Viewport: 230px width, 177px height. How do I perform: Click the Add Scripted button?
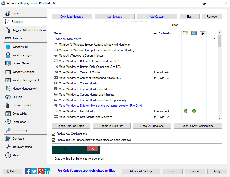[114, 17]
